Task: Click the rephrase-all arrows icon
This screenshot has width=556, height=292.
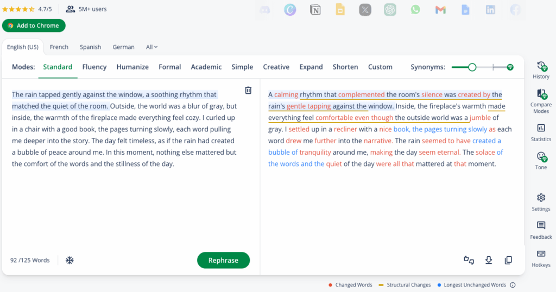Action: 469,260
